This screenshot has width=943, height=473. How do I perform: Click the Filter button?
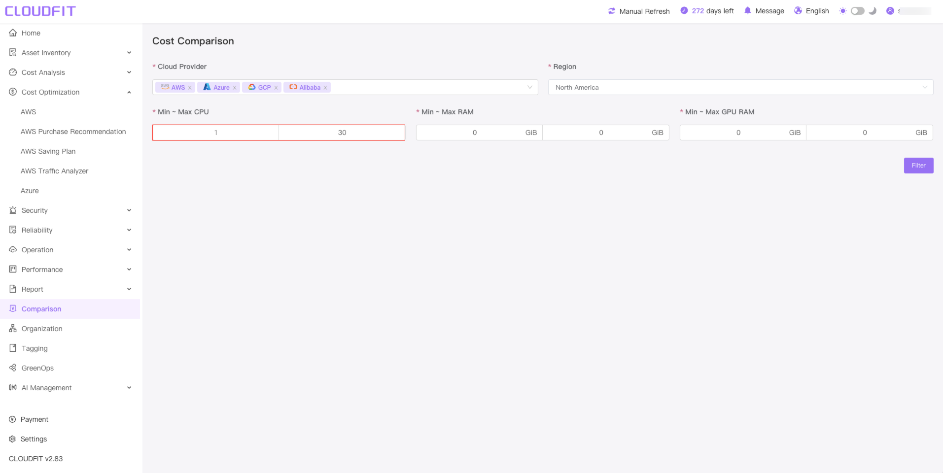(918, 166)
